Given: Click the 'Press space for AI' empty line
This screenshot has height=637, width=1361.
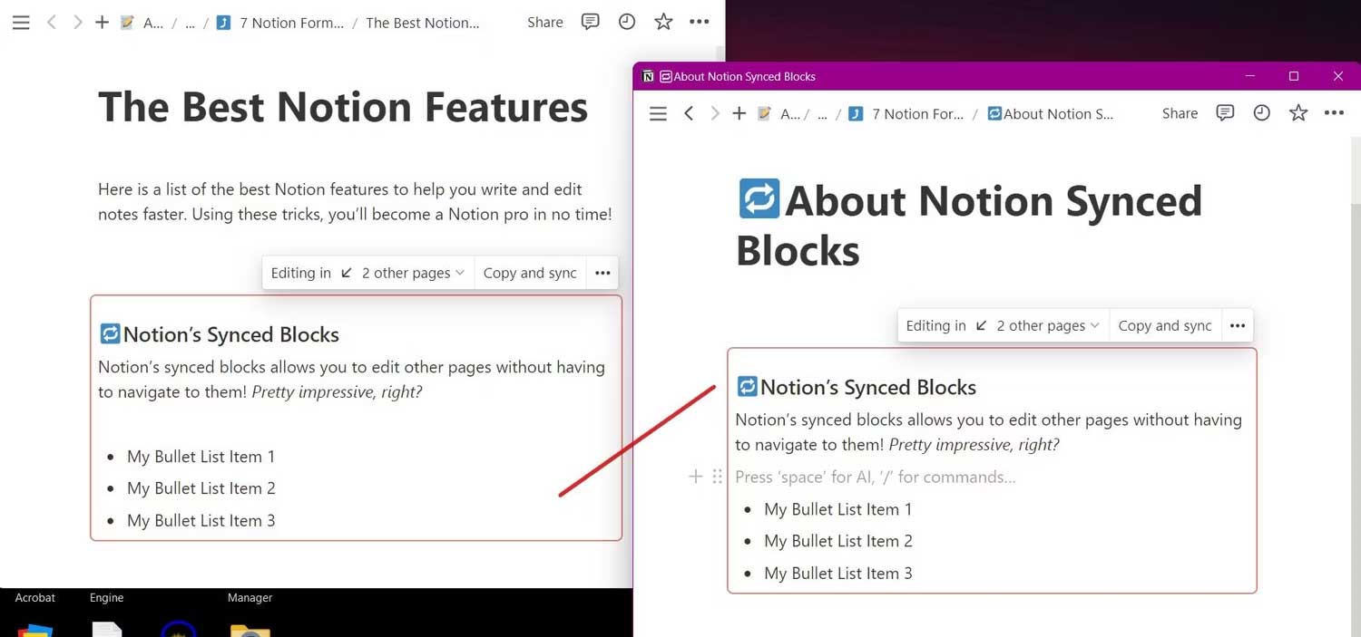Looking at the screenshot, I should click(876, 477).
